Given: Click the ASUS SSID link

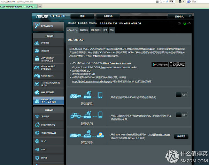Looking at the screenshot, I should pos(127,23).
